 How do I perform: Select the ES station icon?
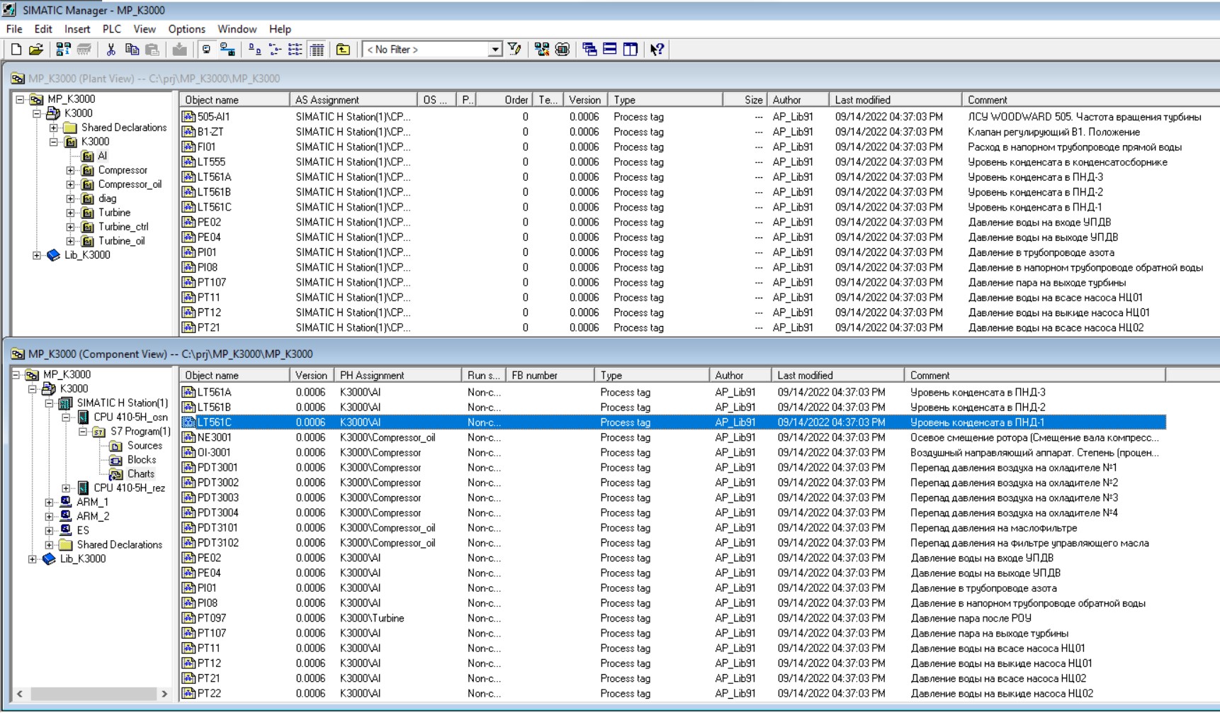pos(66,530)
